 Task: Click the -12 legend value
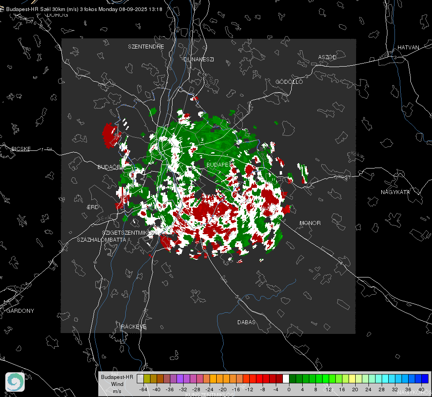pyautogui.click(x=249, y=390)
